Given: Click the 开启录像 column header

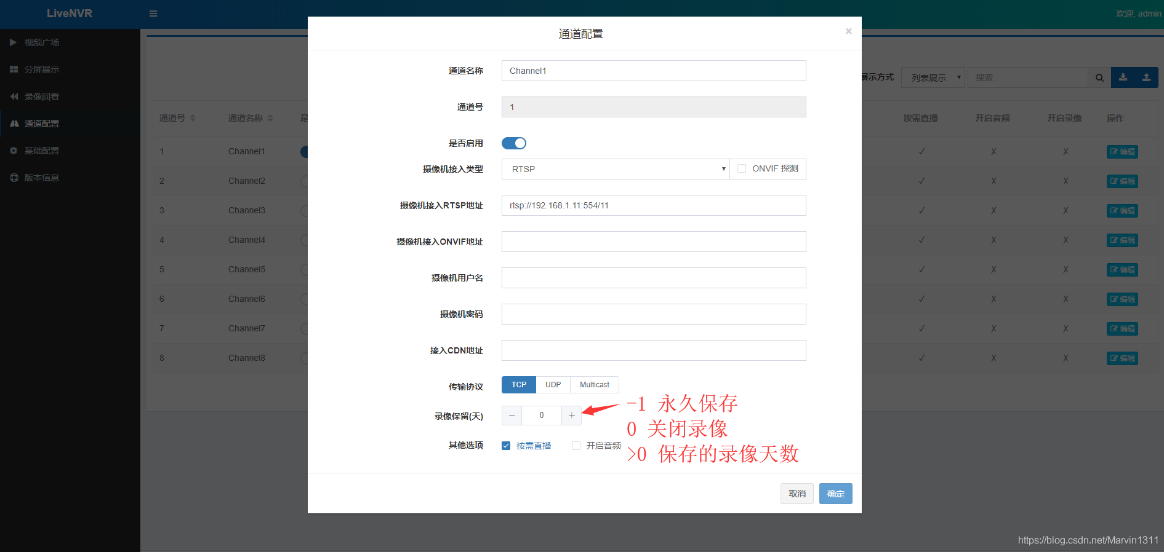Looking at the screenshot, I should pyautogui.click(x=1064, y=118).
